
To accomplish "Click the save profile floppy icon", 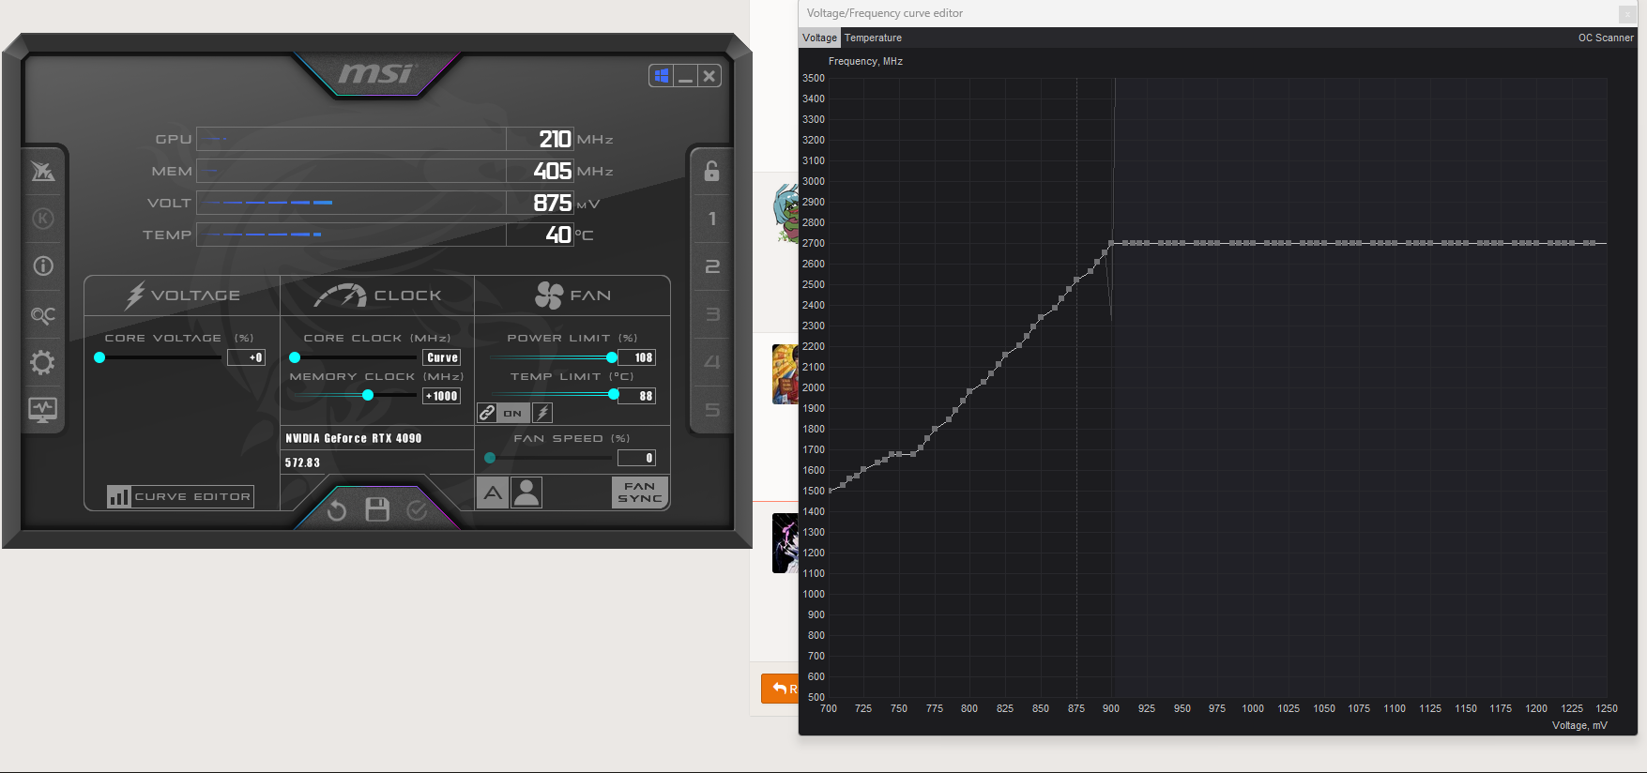I will tap(377, 509).
